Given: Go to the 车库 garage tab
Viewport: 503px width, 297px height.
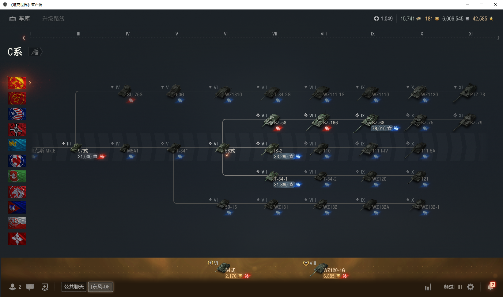Looking at the screenshot, I should (x=20, y=19).
